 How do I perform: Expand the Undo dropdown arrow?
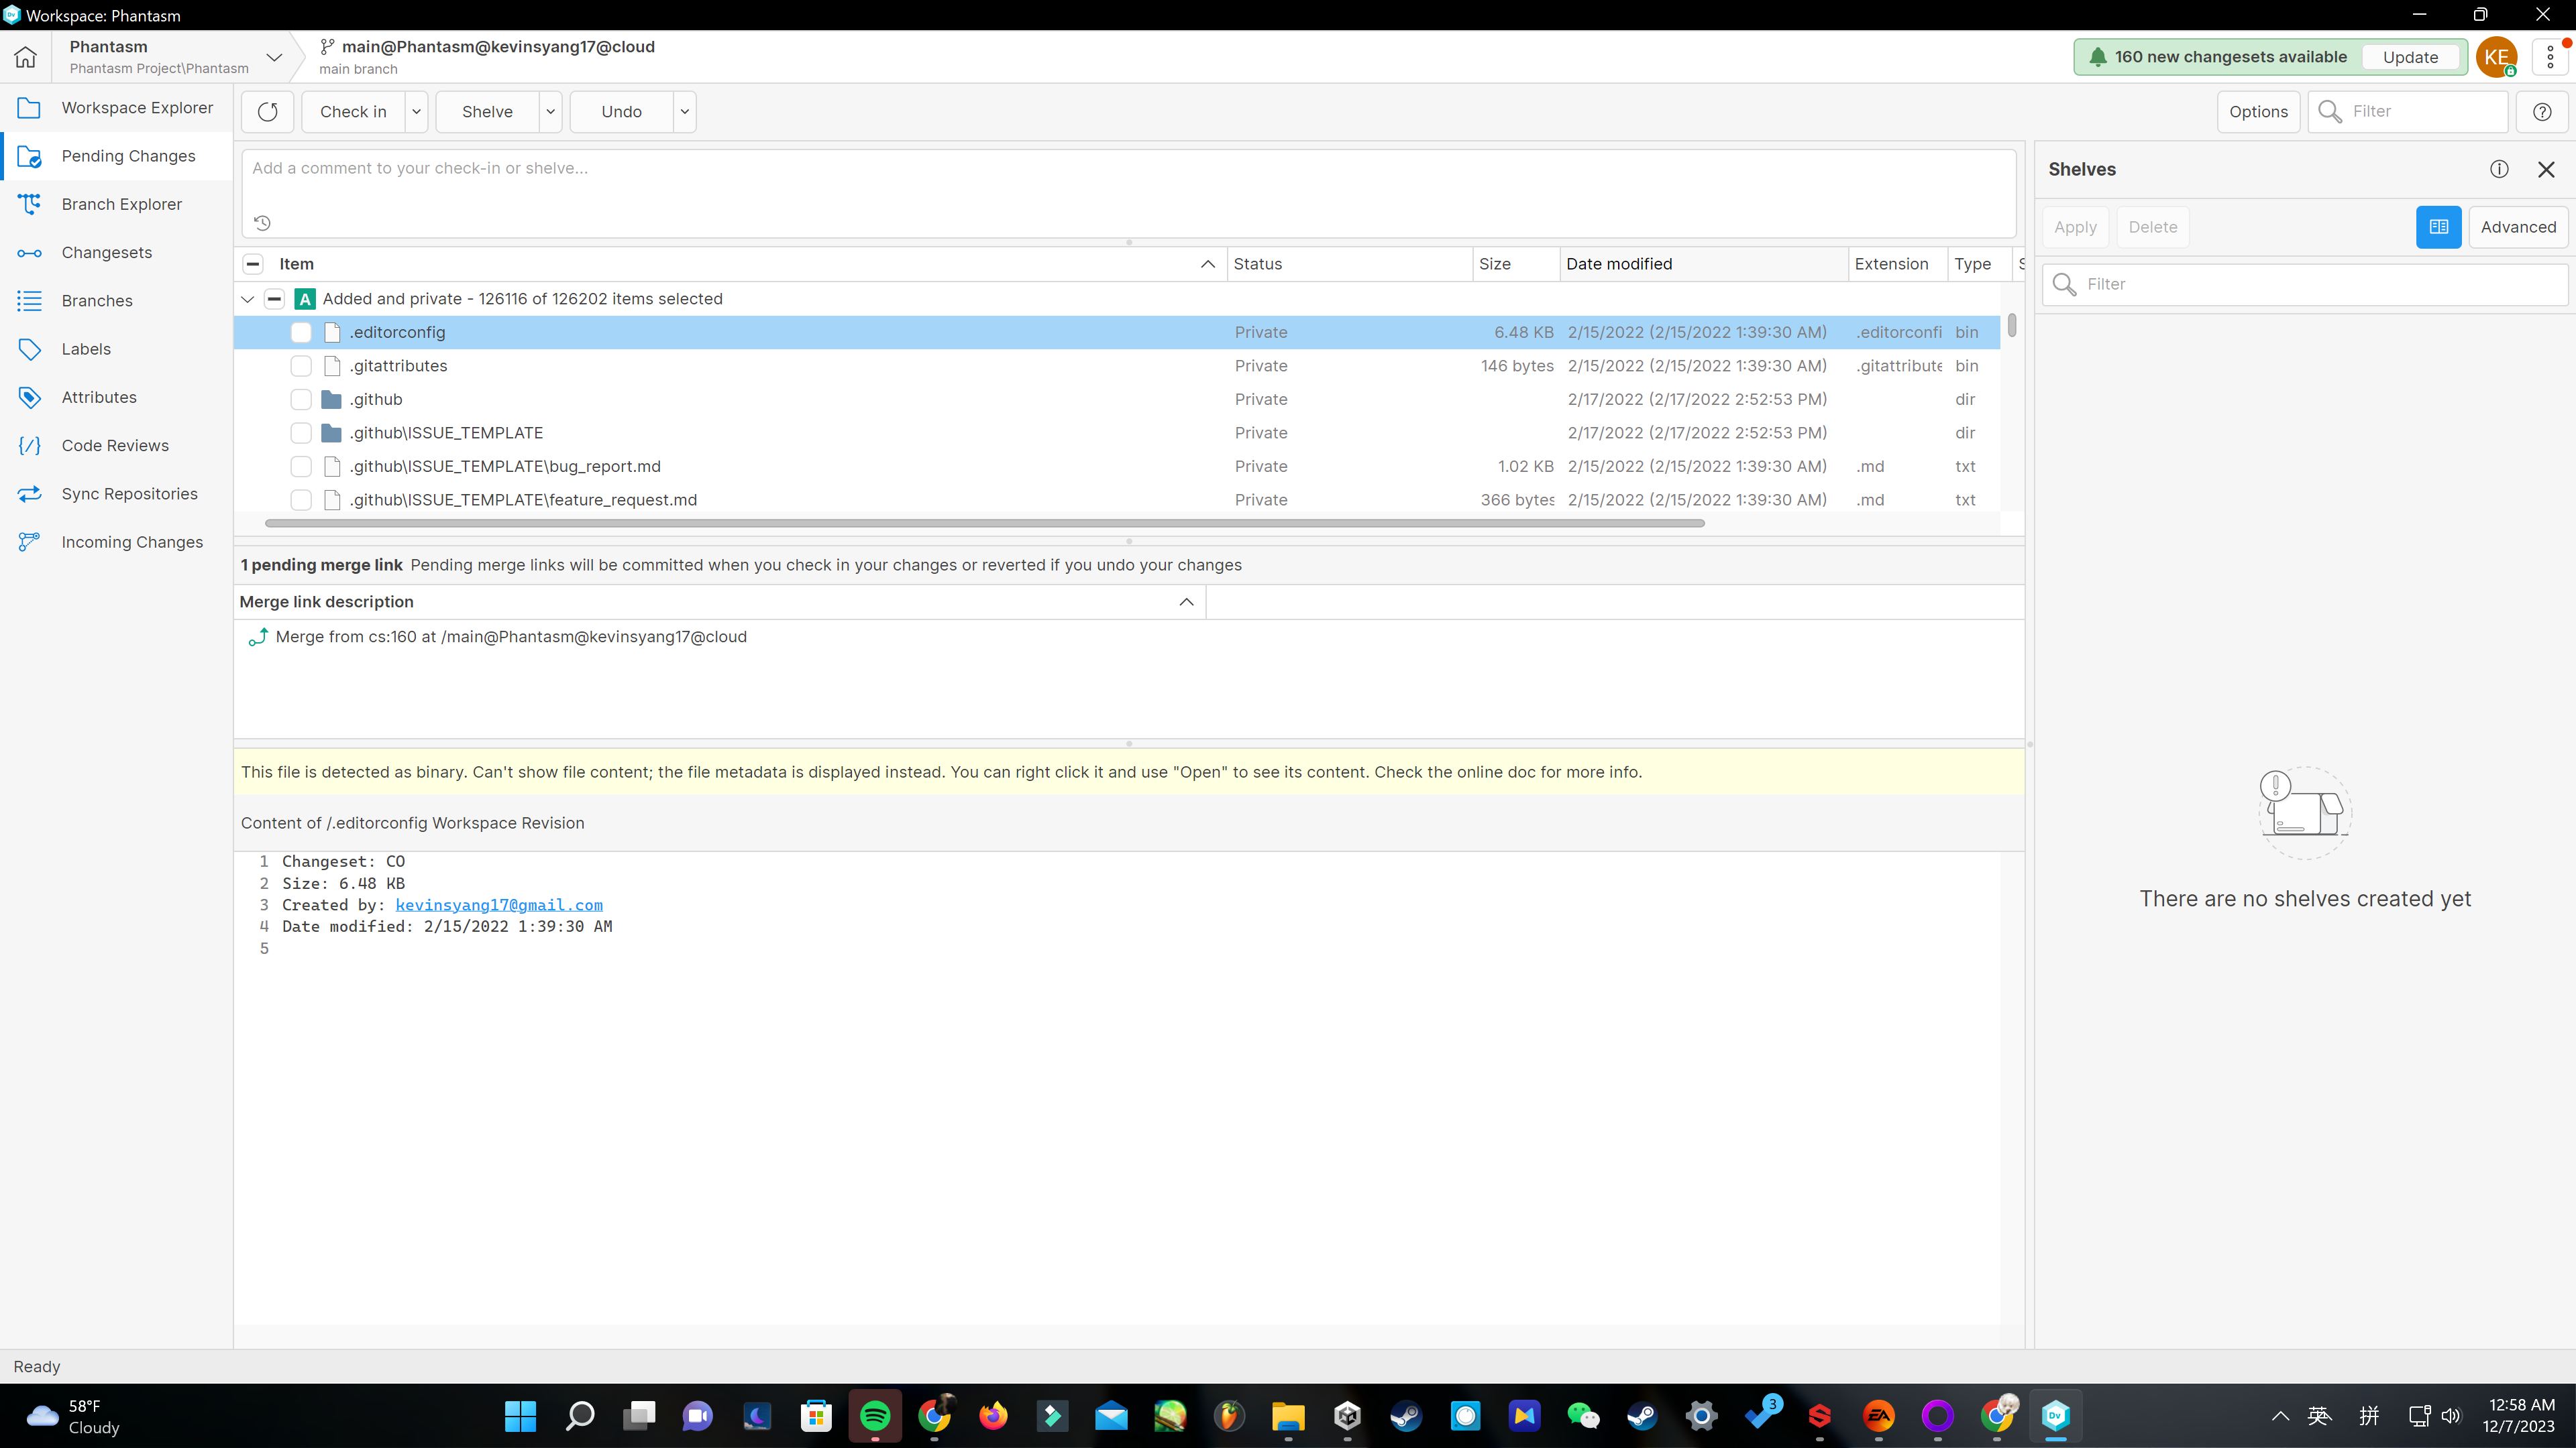pyautogui.click(x=684, y=112)
